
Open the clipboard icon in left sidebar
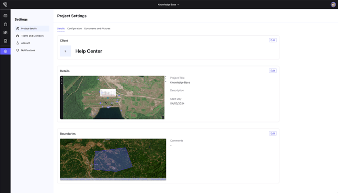[x=6, y=24]
